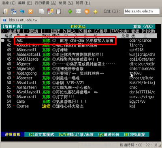Viewport: 162px width, 148px height.
Task: Click the blue reconnect arrow icon
Action: [22, 11]
